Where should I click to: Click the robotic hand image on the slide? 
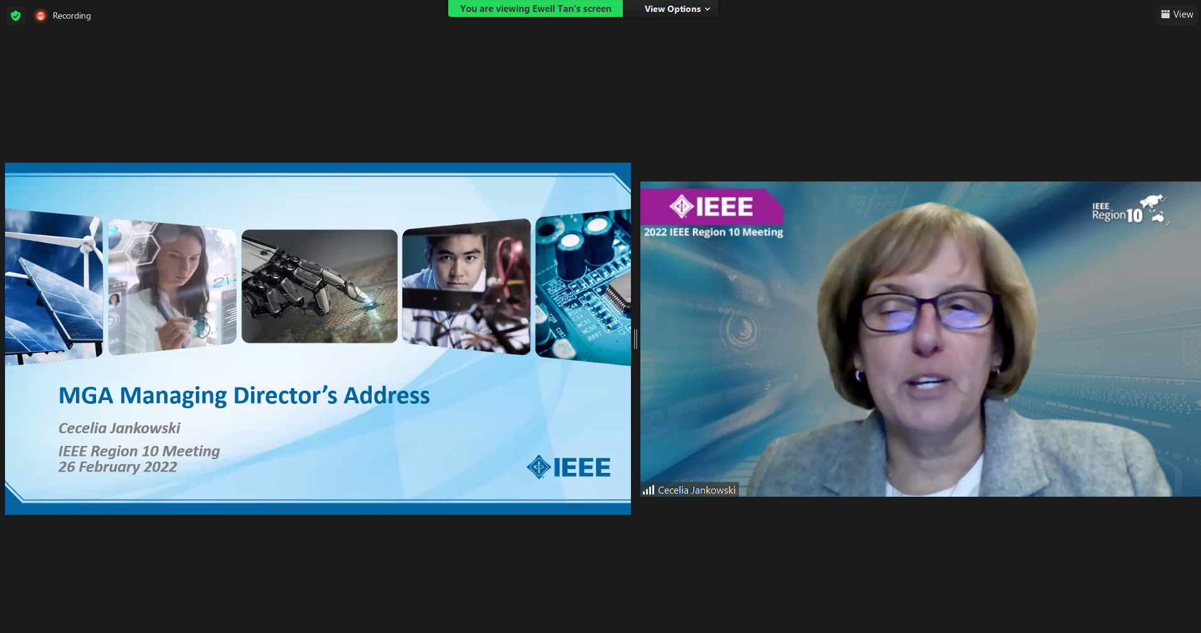pos(320,286)
